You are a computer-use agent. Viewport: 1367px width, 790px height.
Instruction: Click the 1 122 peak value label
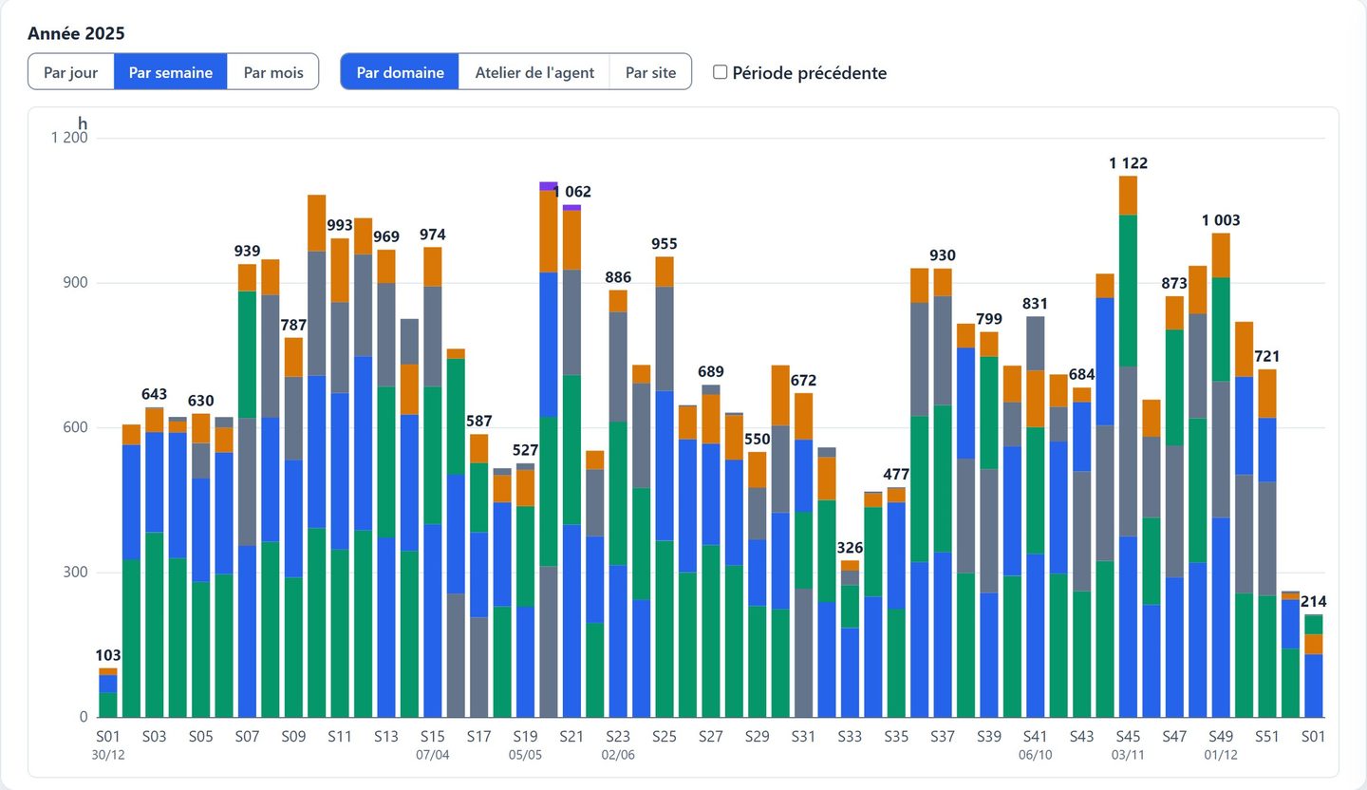coord(1128,163)
